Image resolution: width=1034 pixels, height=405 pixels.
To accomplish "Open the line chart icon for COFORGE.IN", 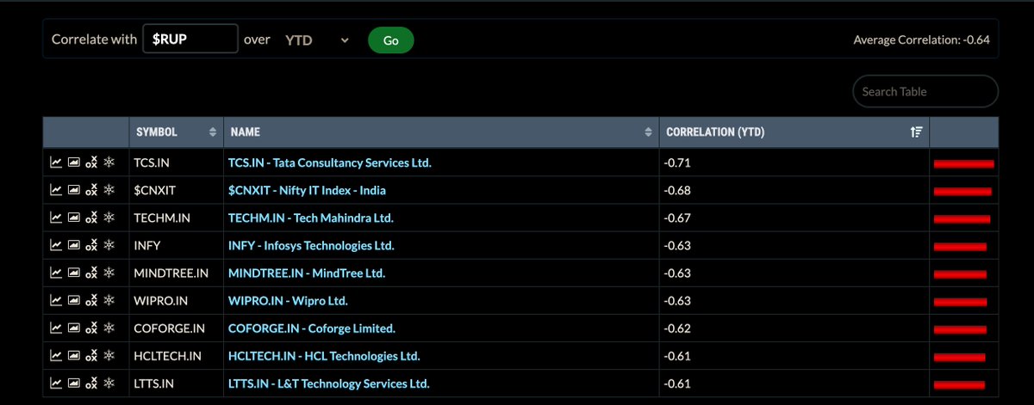I will [56, 328].
